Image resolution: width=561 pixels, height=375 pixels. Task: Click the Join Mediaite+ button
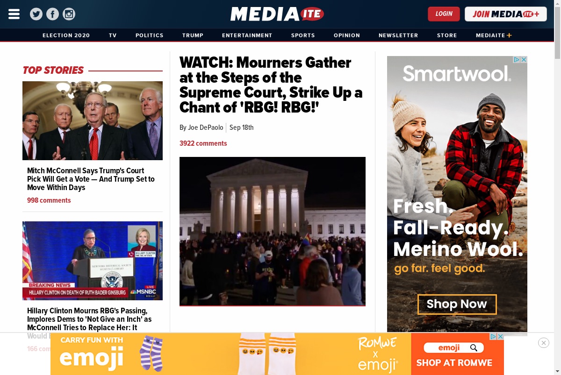pos(506,14)
